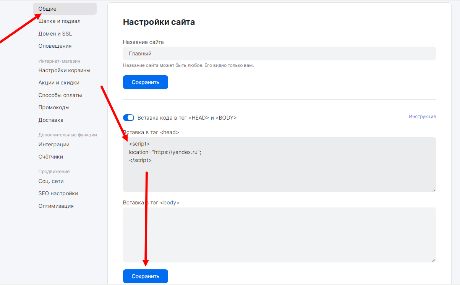
Task: Grab the body textarea resize handle
Action: point(433,260)
